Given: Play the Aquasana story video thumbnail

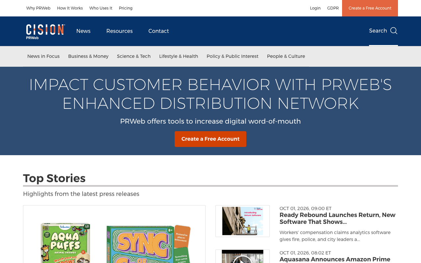Looking at the screenshot, I should 242,256.
